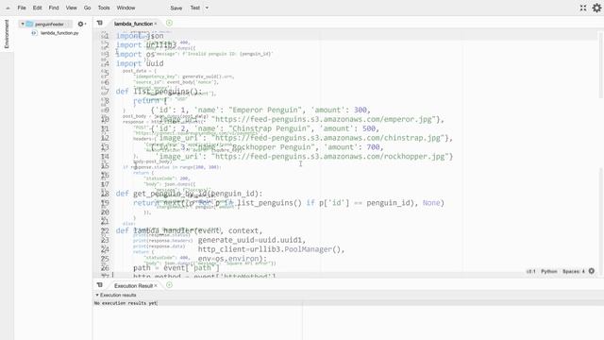The height and width of the screenshot is (340, 604).
Task: Switch to the lambda_function tab
Action: (133, 24)
